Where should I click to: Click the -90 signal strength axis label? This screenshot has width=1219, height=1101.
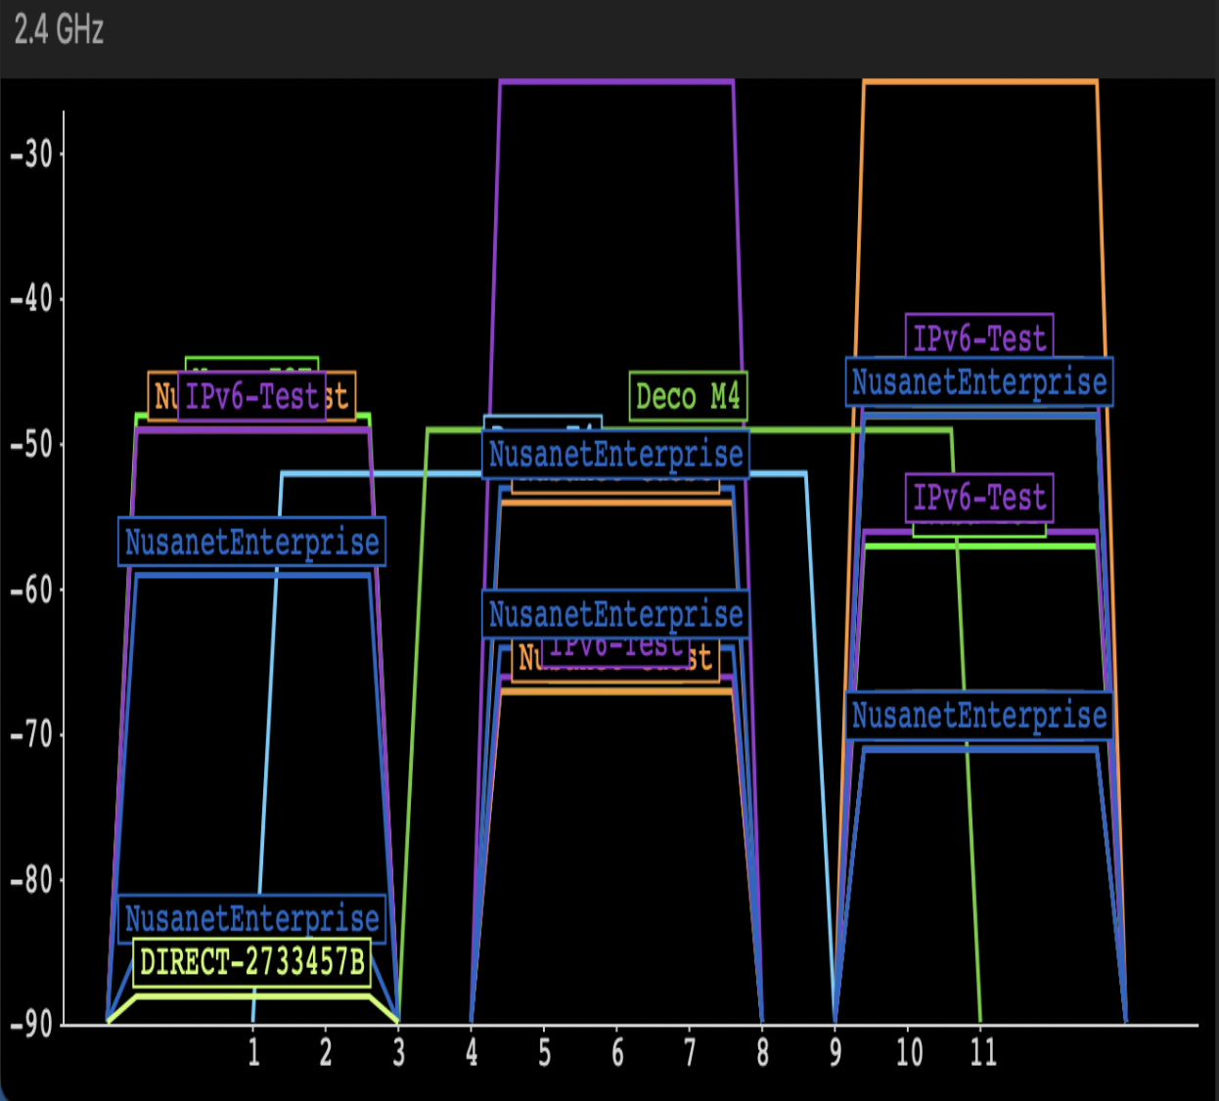coord(31,1026)
